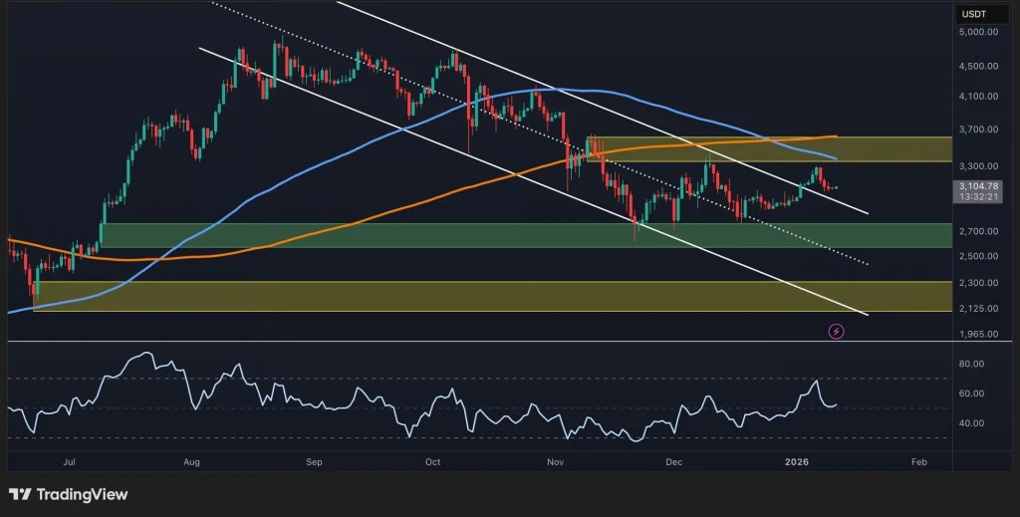Click the countdown timer 13:32:21
The width and height of the screenshot is (1020, 517).
point(978,197)
